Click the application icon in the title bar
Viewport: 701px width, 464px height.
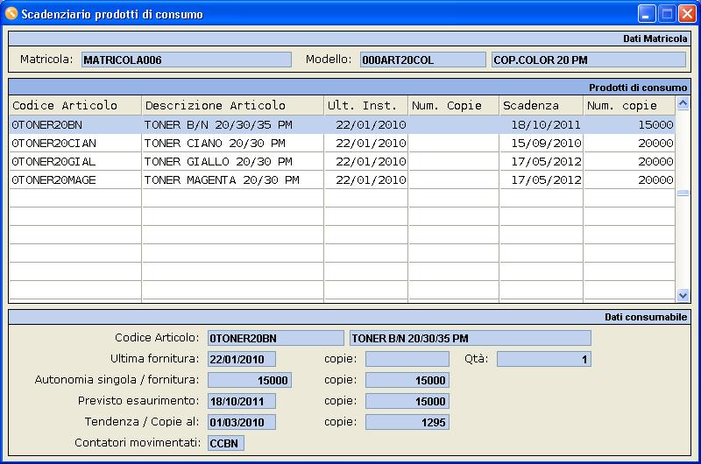click(x=11, y=14)
